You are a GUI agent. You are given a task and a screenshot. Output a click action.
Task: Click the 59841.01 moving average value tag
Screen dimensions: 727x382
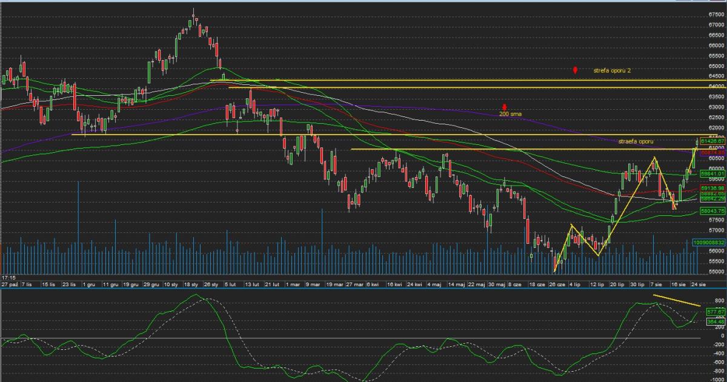click(x=712, y=173)
